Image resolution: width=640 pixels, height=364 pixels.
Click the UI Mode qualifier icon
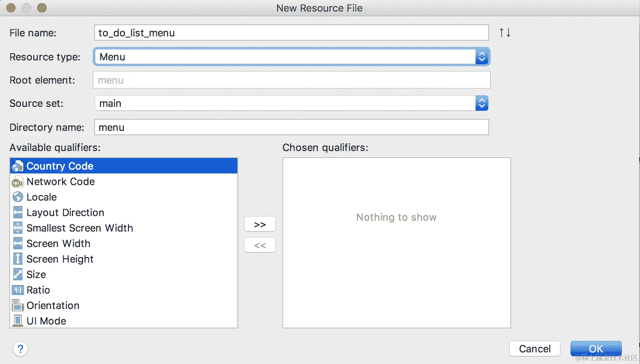point(18,321)
